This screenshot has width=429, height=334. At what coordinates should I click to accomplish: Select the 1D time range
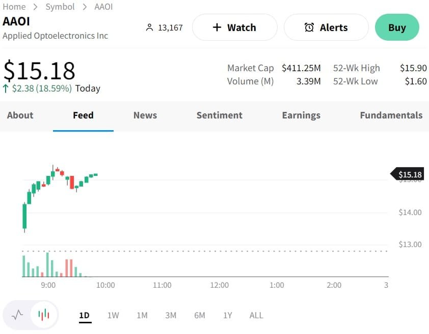click(85, 315)
